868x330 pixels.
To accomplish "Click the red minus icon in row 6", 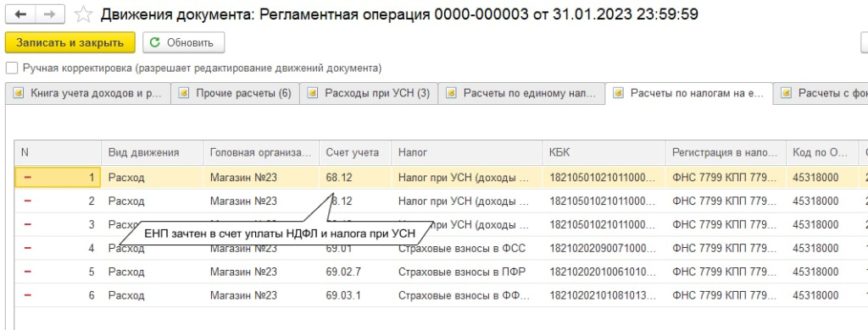I will (x=28, y=295).
